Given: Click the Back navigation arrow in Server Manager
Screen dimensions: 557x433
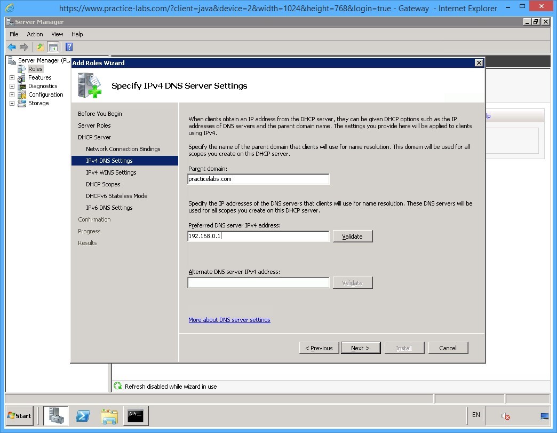Looking at the screenshot, I should (12, 47).
